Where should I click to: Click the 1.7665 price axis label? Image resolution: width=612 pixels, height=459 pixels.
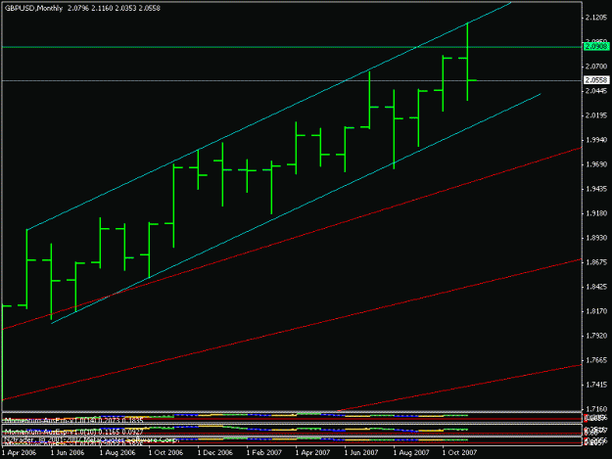596,360
